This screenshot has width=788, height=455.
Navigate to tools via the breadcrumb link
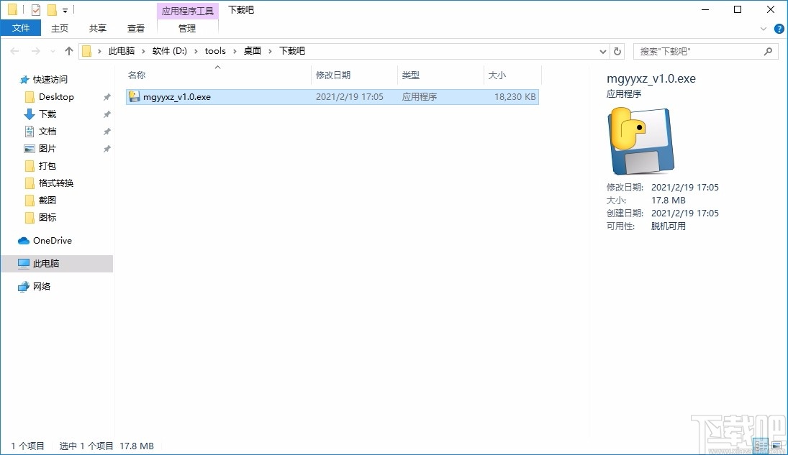(215, 51)
